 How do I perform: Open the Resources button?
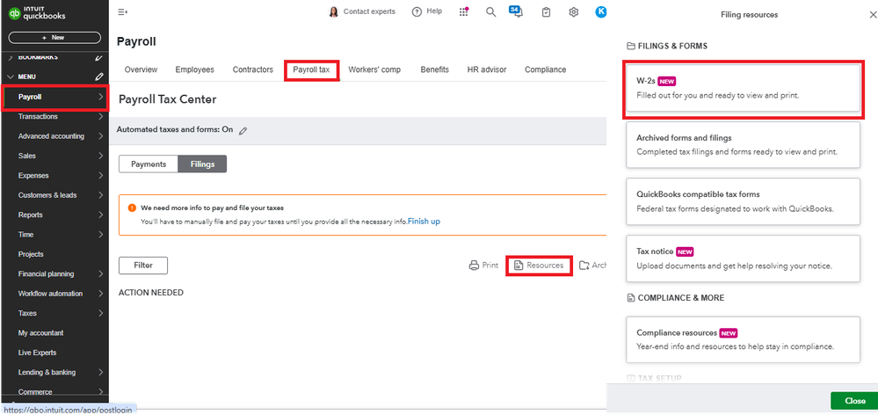539,266
